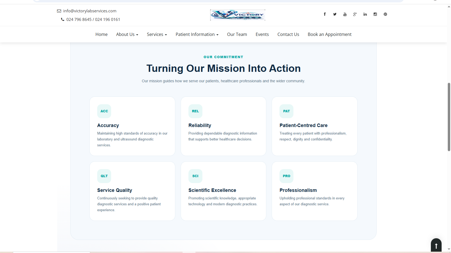Click the phone icon beside the numbers
Image resolution: width=451 pixels, height=253 pixels.
coord(63,19)
